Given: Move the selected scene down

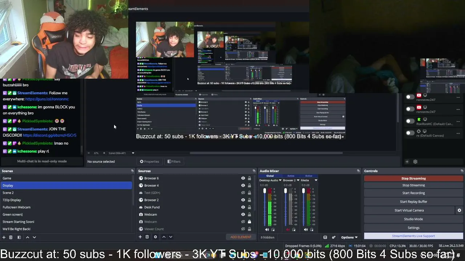Looking at the screenshot, I should tap(34, 237).
